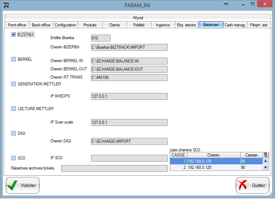Enable the LECTURE METTLER checkbox

click(14, 109)
